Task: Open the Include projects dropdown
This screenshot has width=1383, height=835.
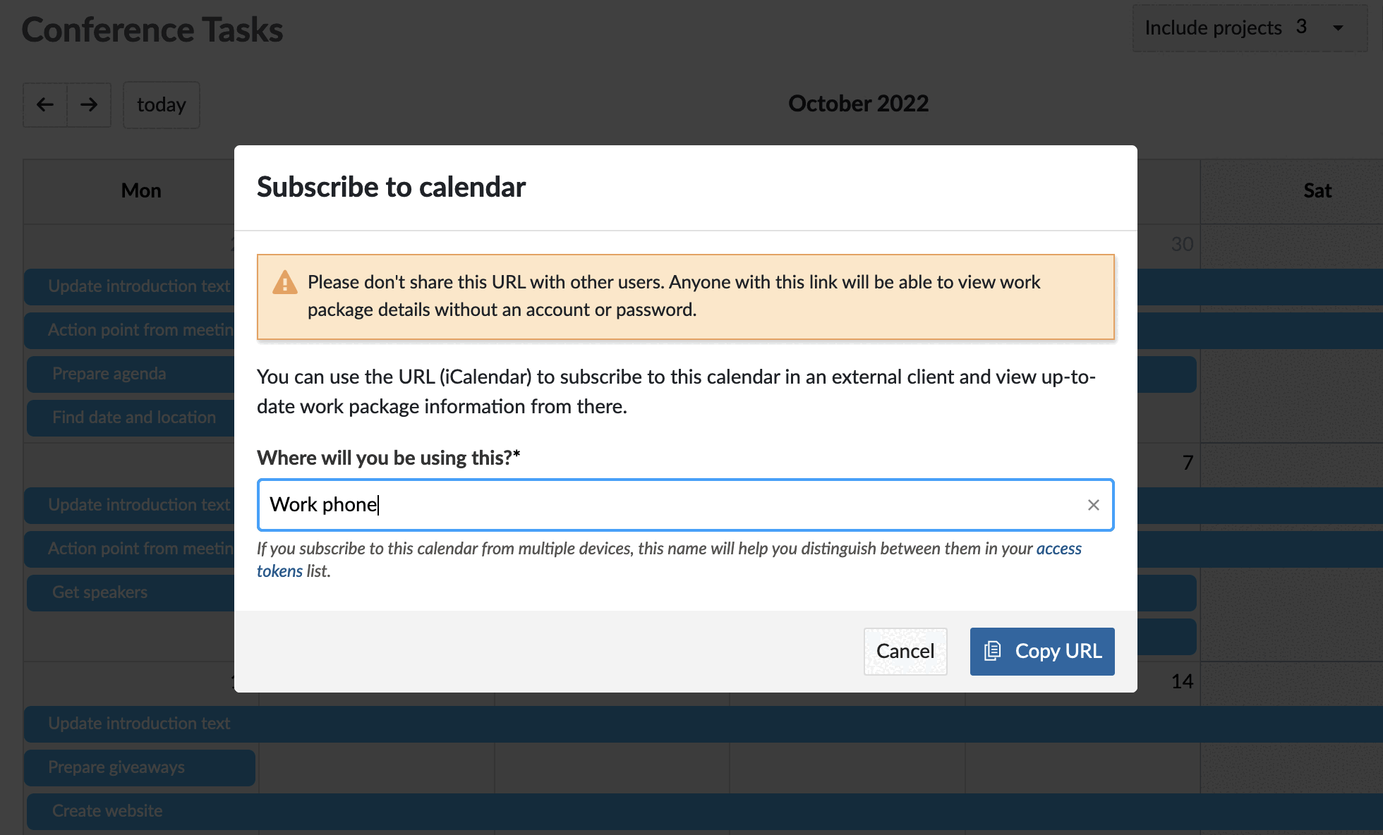Action: pyautogui.click(x=1249, y=28)
